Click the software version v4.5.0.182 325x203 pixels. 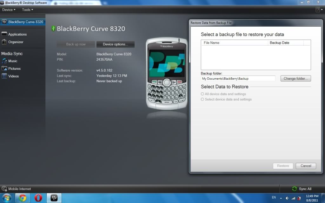click(x=104, y=70)
